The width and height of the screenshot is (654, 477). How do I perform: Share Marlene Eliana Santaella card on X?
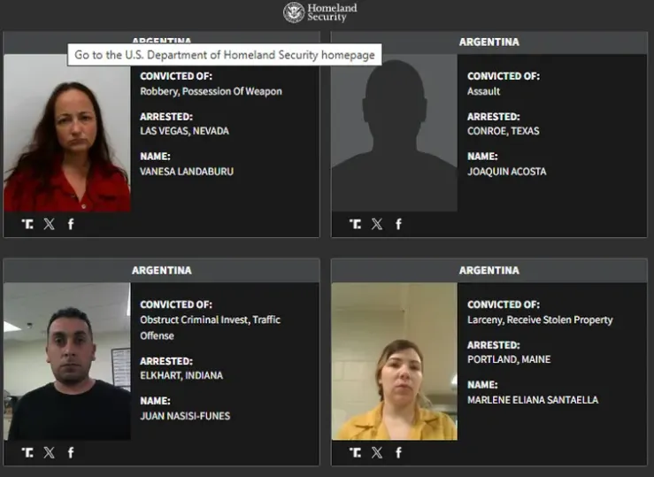pyautogui.click(x=377, y=453)
